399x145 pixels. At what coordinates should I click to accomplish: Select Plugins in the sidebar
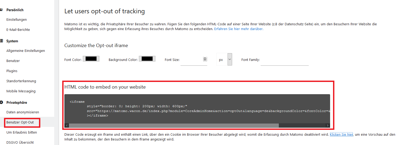coord(12,71)
